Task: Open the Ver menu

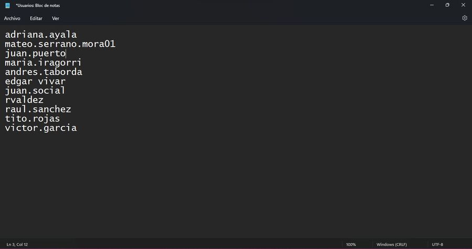Action: point(56,18)
